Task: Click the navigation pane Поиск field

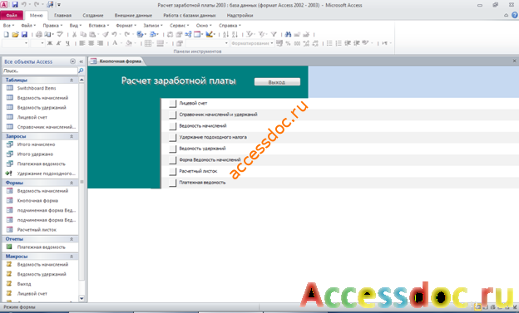Action: 40,71
